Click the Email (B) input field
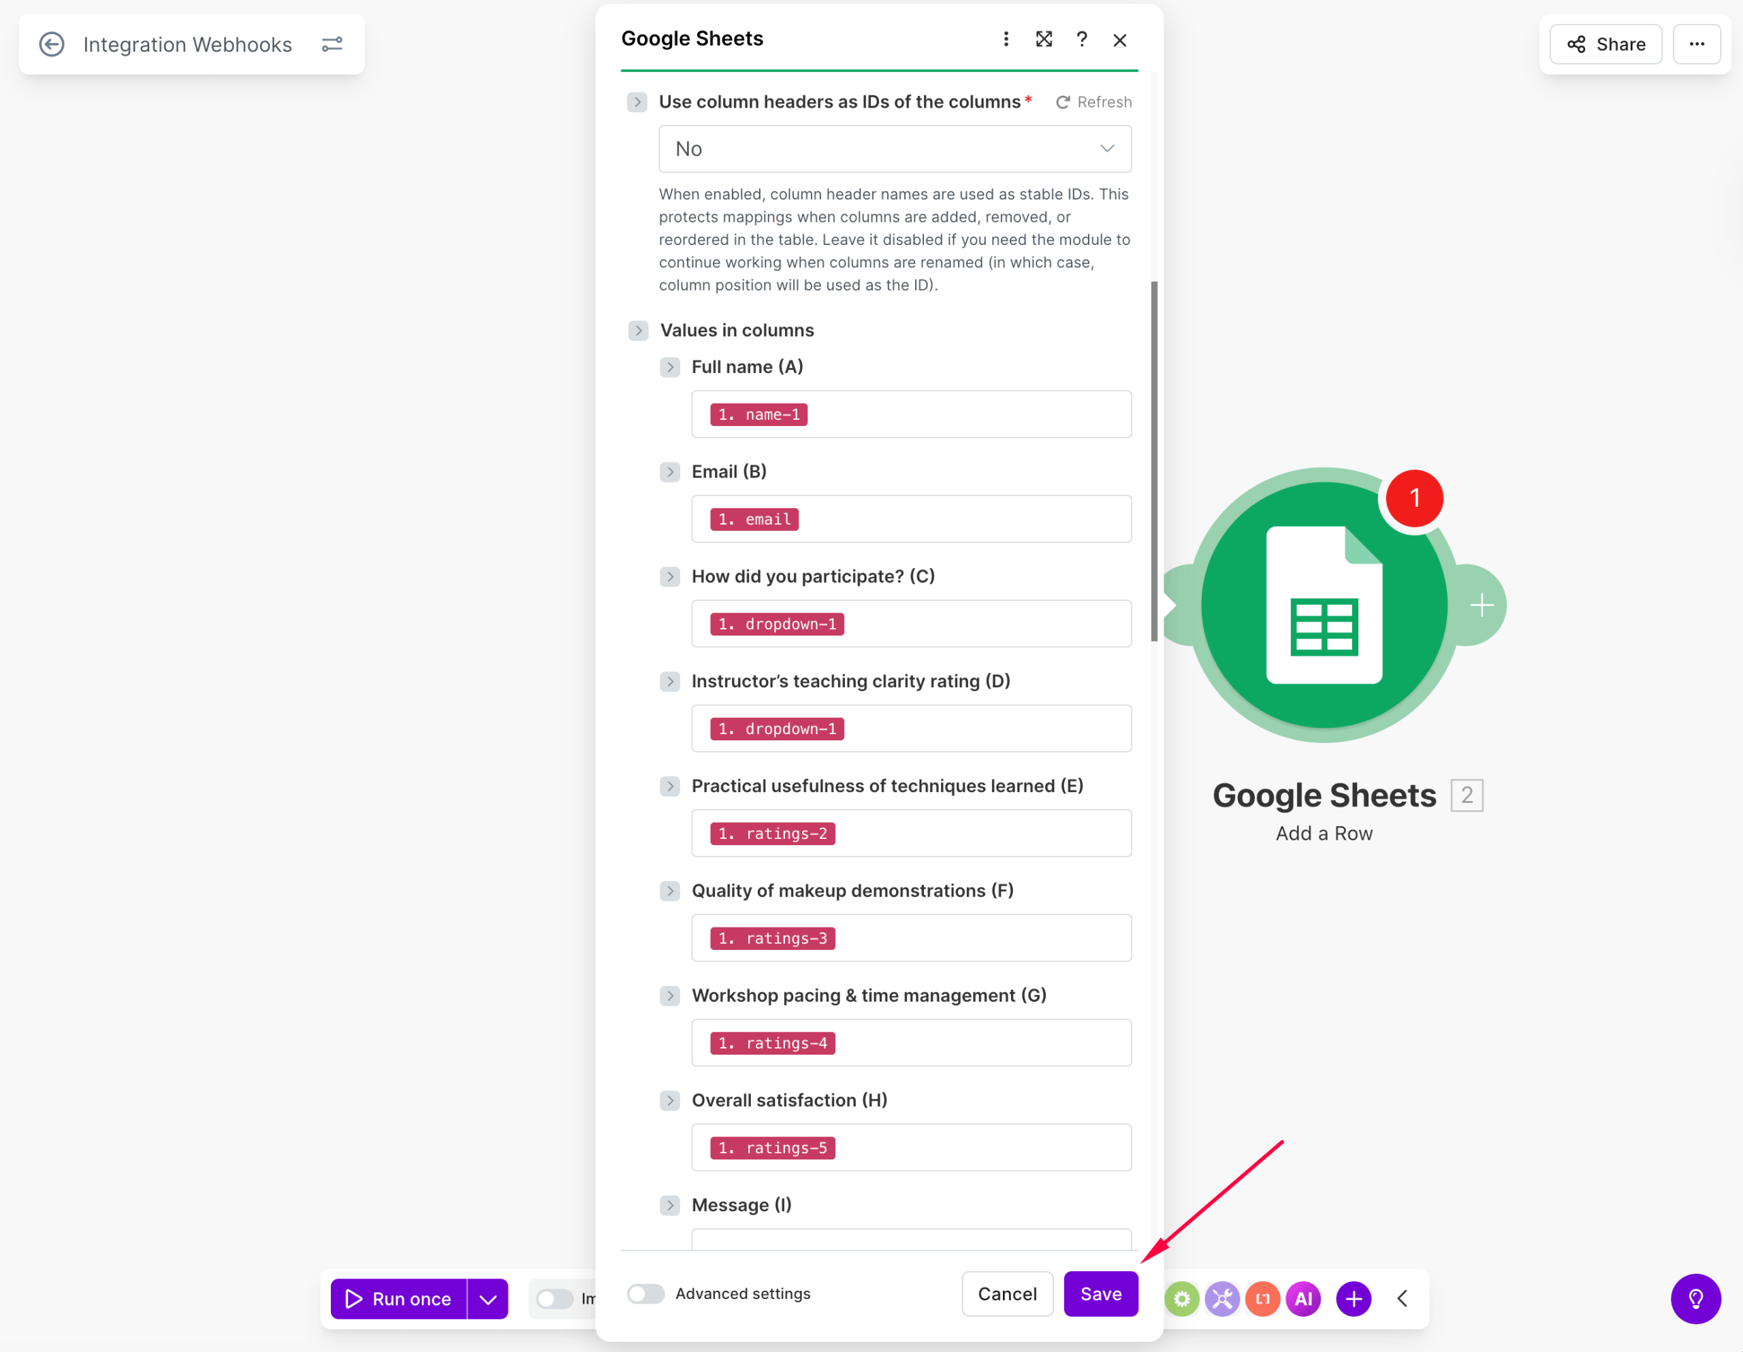 click(x=912, y=519)
